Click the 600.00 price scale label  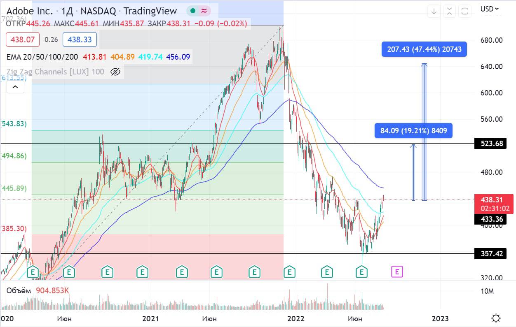(x=492, y=93)
